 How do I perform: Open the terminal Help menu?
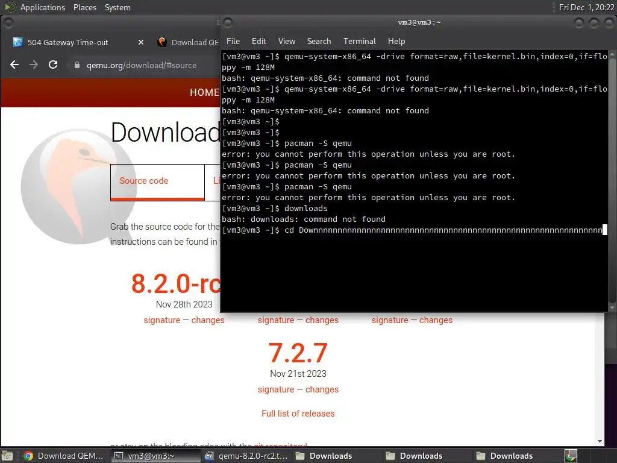click(396, 42)
